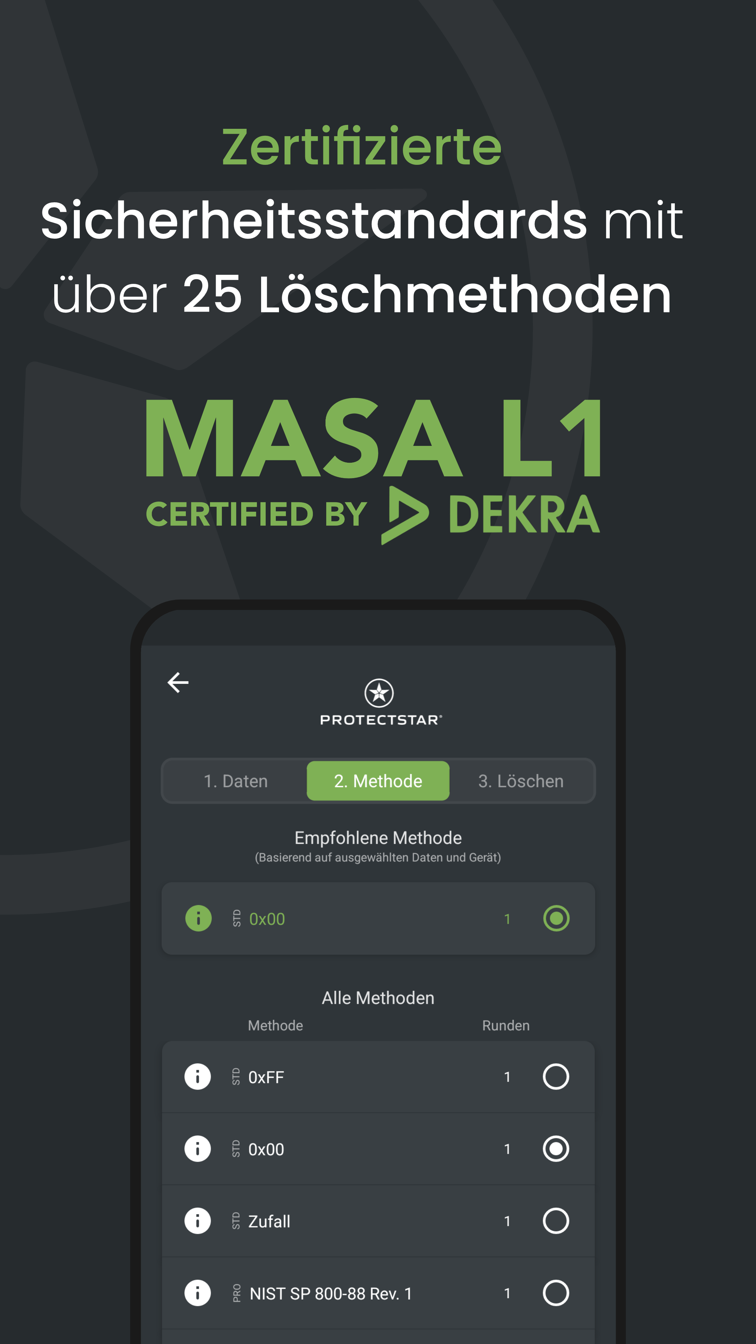The height and width of the screenshot is (1344, 756).
Task: View info icon for Zufall method
Action: click(x=198, y=1221)
